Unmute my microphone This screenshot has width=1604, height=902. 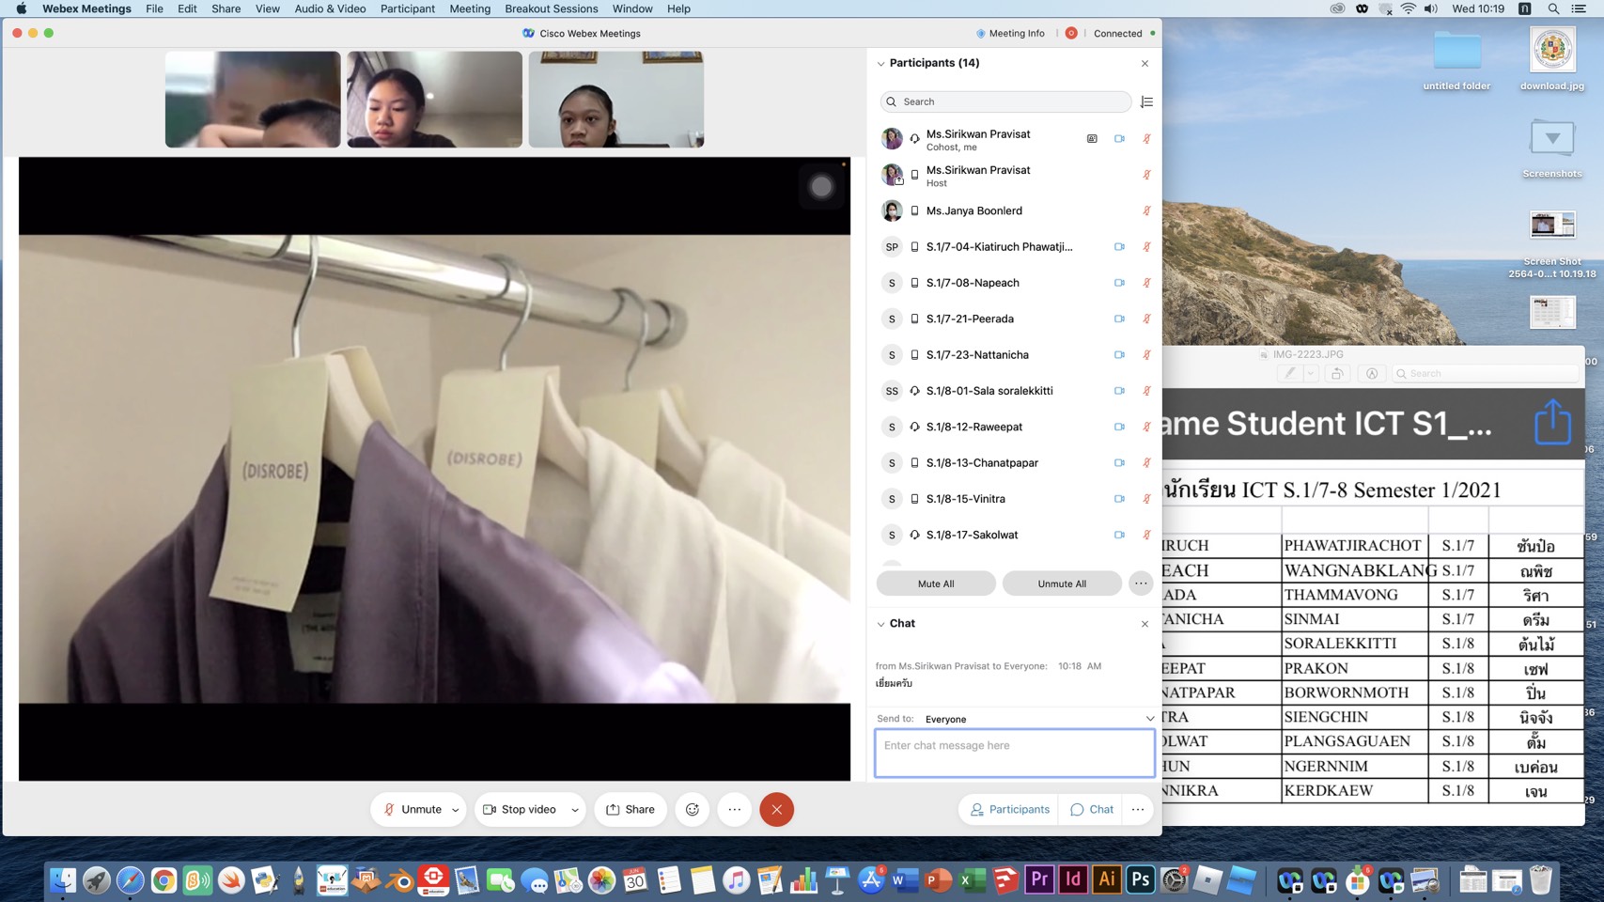412,809
